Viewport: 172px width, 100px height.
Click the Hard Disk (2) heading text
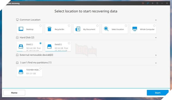tap(27, 37)
